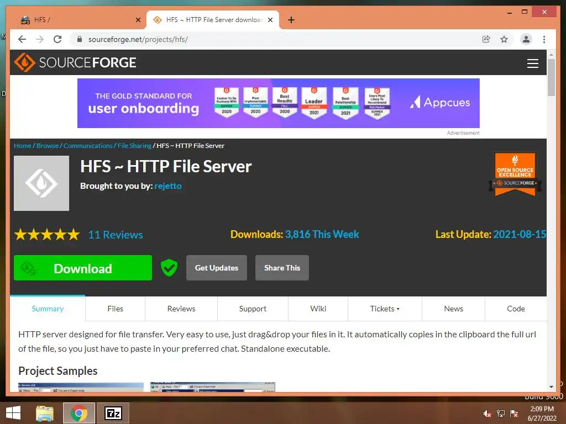Viewport: 566px width, 424px height.
Task: Open File Explorer from the taskbar
Action: click(x=45, y=413)
